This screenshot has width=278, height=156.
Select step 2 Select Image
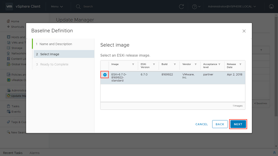[64, 54]
